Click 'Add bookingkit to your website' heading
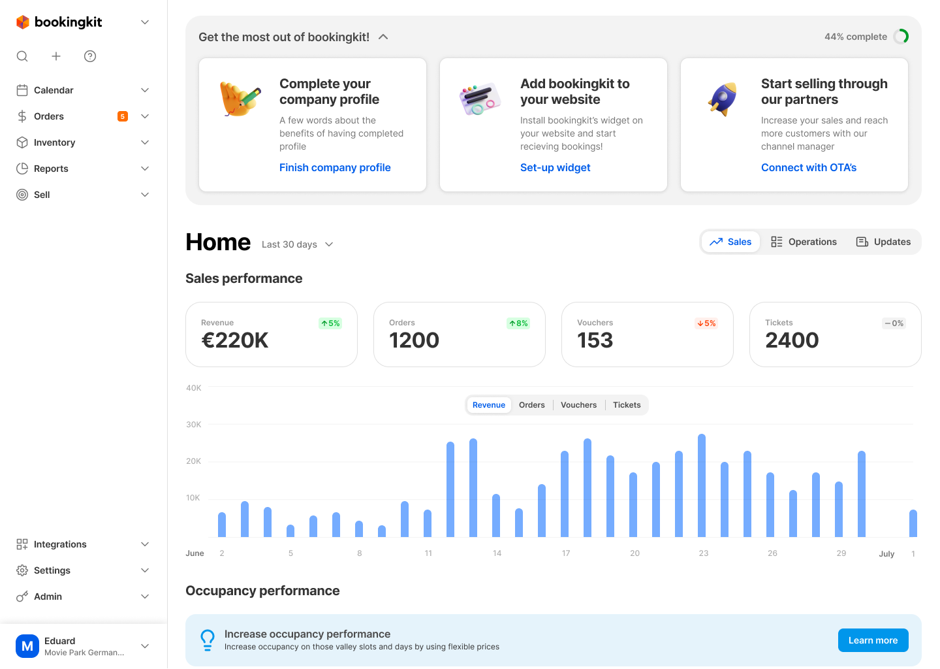This screenshot has height=669, width=940. pos(575,91)
